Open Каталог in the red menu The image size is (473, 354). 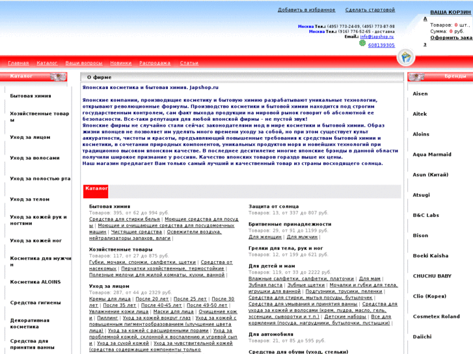pyautogui.click(x=47, y=63)
